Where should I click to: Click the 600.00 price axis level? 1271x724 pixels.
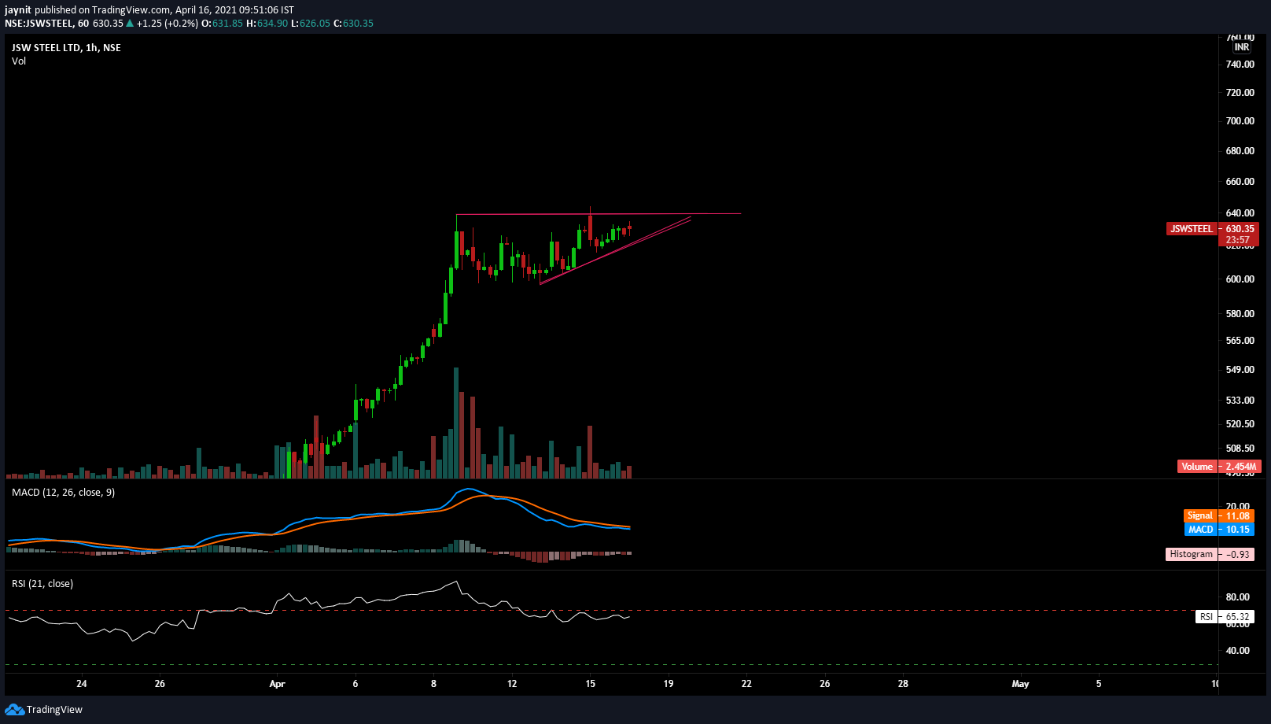coord(1240,279)
